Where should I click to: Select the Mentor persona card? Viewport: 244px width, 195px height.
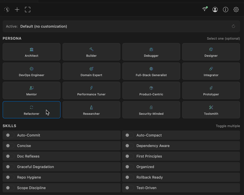point(32,90)
